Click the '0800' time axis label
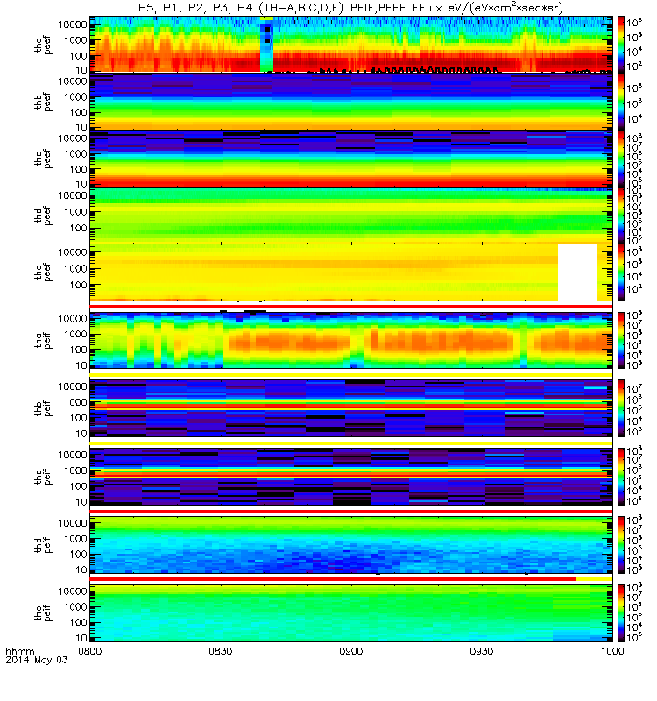Viewport: 657px width, 701px height. click(90, 651)
